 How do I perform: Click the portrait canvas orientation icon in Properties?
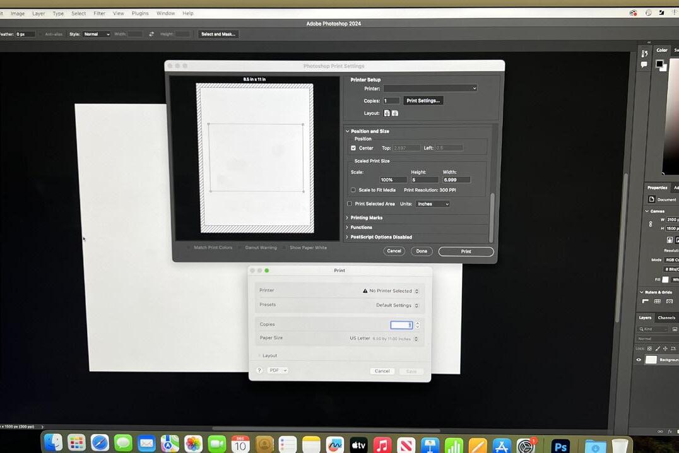point(670,240)
